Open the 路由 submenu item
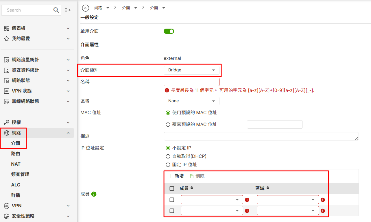The width and height of the screenshot is (371, 222). click(16, 154)
